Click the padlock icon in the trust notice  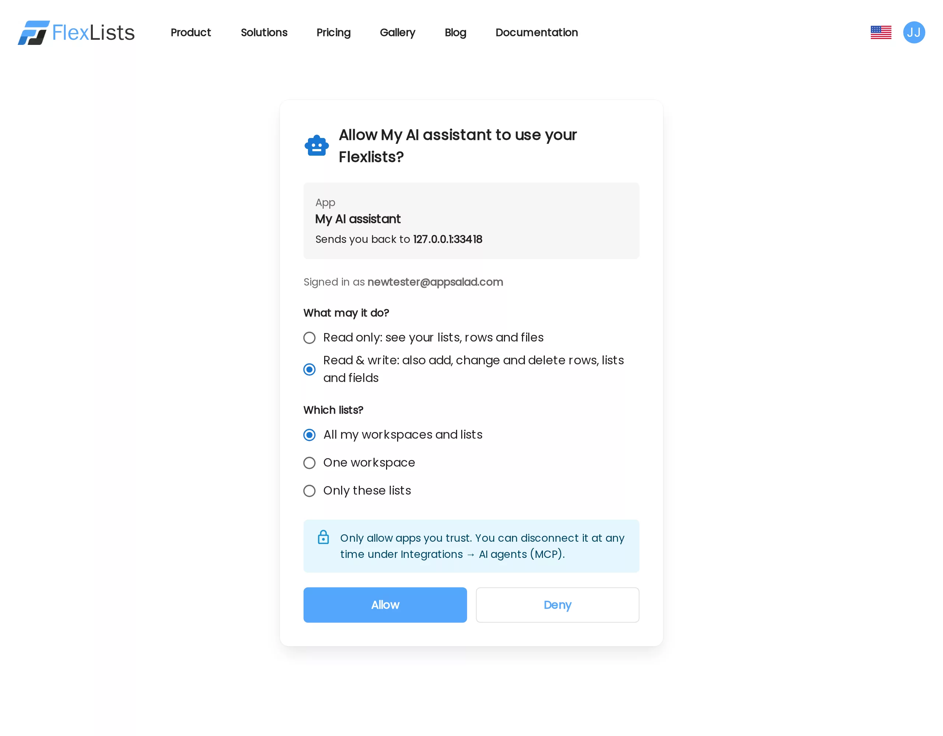323,537
